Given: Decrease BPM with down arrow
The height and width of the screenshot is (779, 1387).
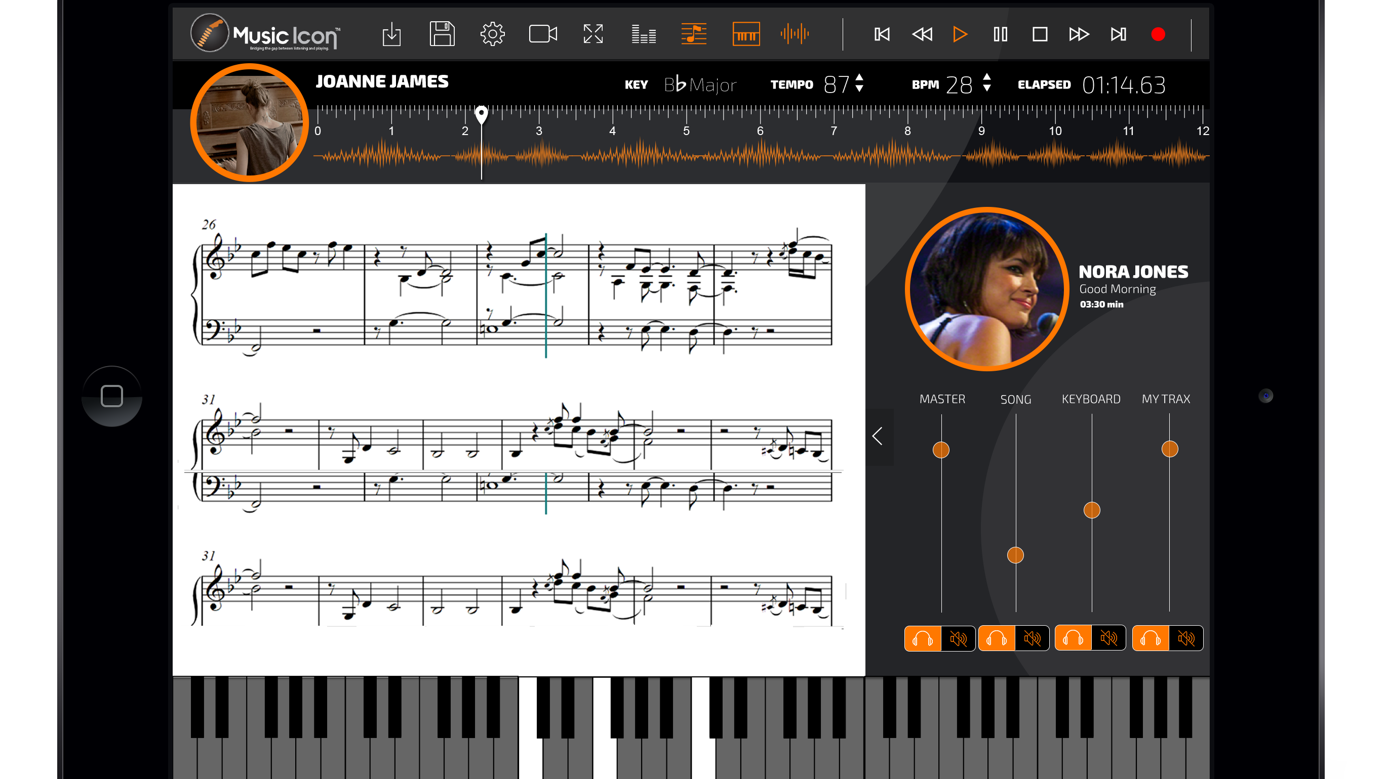Looking at the screenshot, I should click(x=986, y=89).
